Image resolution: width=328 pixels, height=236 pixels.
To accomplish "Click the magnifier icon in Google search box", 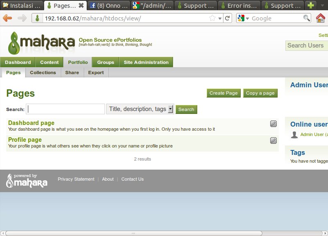I will pos(306,18).
